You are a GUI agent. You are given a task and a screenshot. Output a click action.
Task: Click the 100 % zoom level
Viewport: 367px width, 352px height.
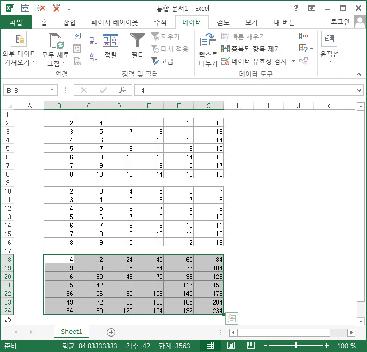[x=346, y=346]
